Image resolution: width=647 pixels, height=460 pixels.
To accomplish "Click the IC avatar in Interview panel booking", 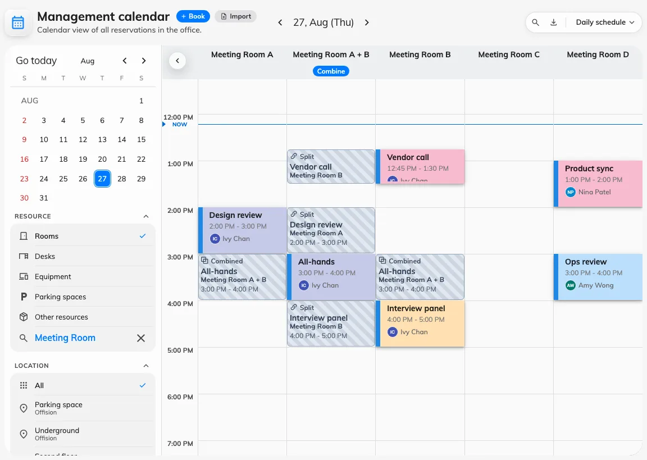I will tap(393, 332).
